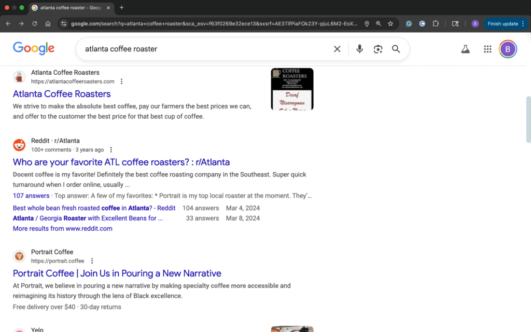The image size is (531, 332).
Task: Run the search via the magnifier icon
Action: tap(396, 49)
